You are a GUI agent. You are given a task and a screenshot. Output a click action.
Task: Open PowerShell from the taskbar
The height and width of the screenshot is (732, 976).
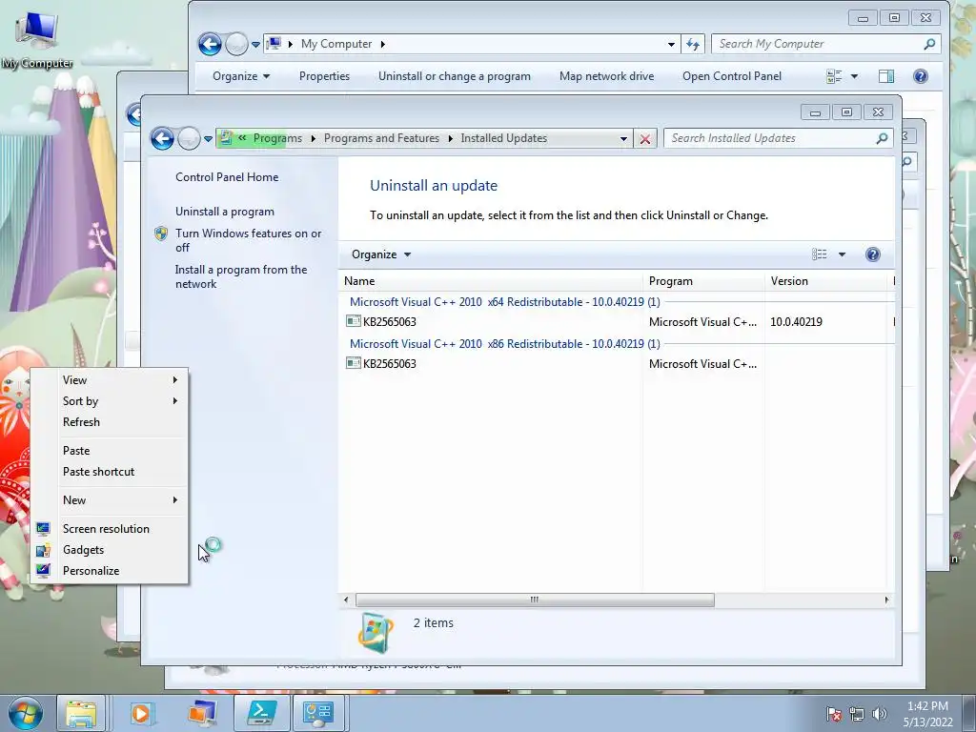261,713
